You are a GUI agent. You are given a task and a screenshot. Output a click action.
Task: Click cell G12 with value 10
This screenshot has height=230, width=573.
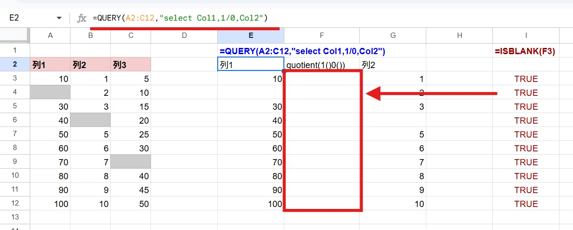click(393, 203)
